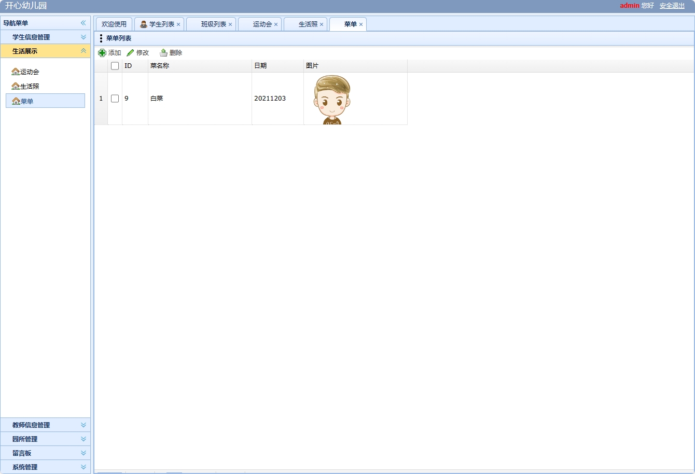Viewport: 695px width, 474px height.
Task: Open the 欢迎使用 tab
Action: pyautogui.click(x=114, y=24)
